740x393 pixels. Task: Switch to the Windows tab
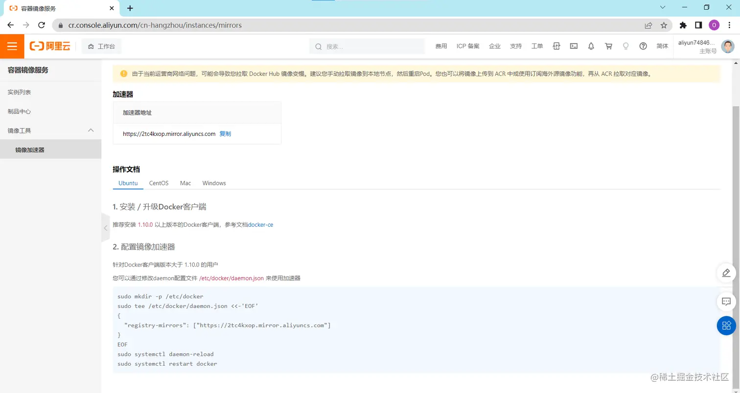click(214, 183)
